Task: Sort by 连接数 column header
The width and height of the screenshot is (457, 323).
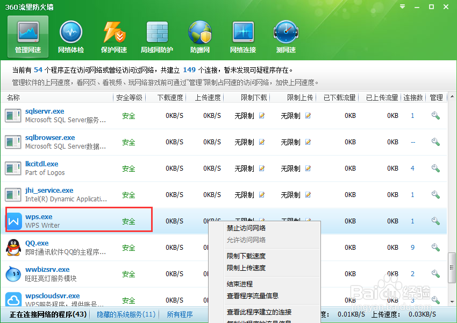Action: [x=413, y=97]
